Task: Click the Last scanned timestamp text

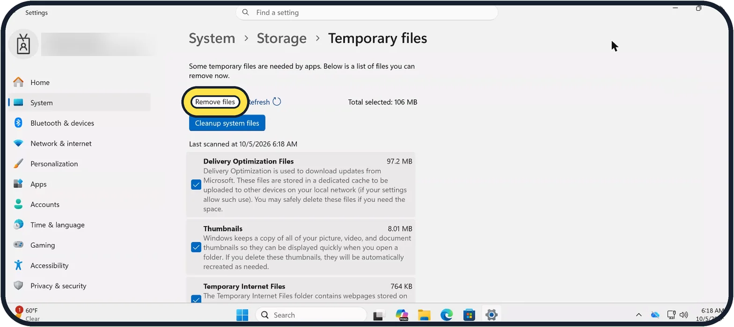Action: tap(243, 144)
